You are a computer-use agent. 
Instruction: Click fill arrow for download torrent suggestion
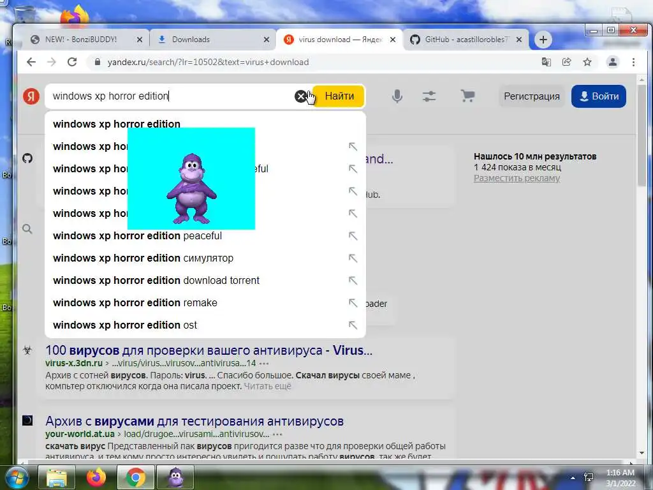pos(353,281)
